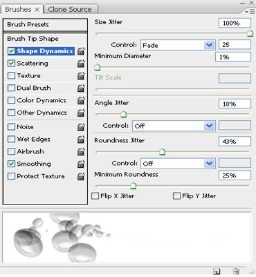Select Brush Tip Shape option

pos(45,39)
